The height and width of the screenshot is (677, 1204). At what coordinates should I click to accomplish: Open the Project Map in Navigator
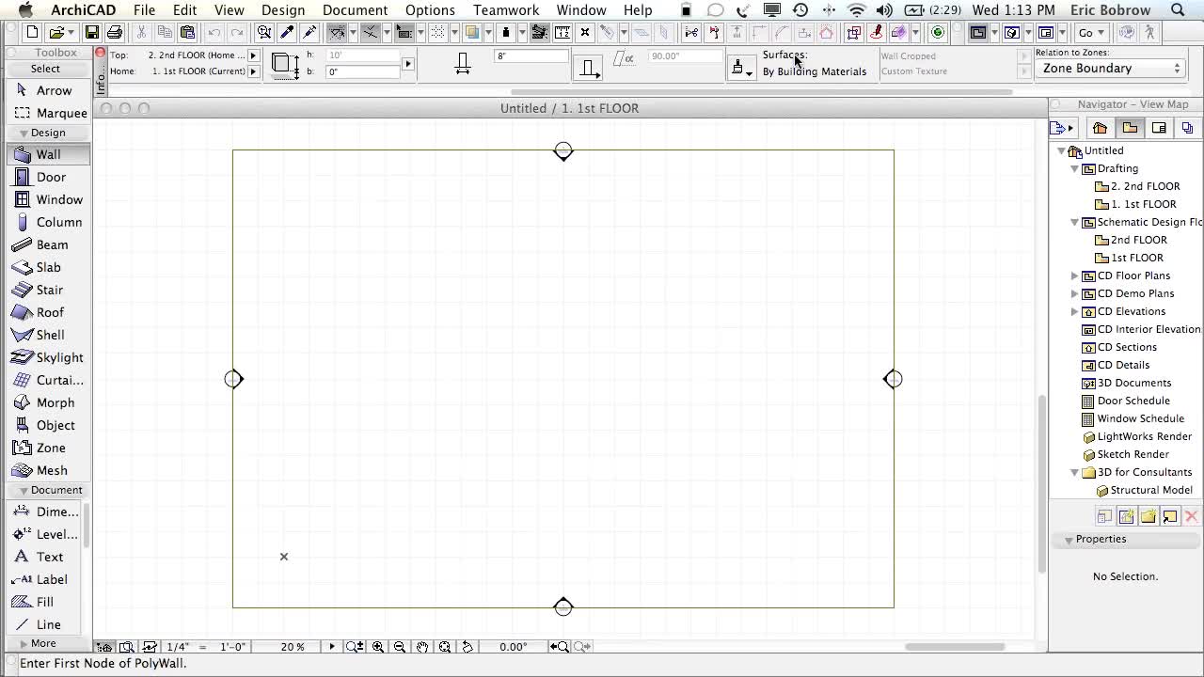coord(1100,128)
